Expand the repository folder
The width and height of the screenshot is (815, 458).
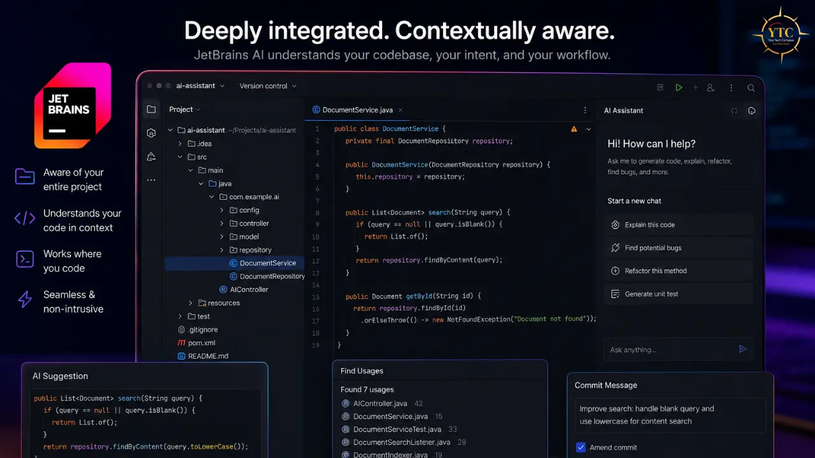[222, 250]
